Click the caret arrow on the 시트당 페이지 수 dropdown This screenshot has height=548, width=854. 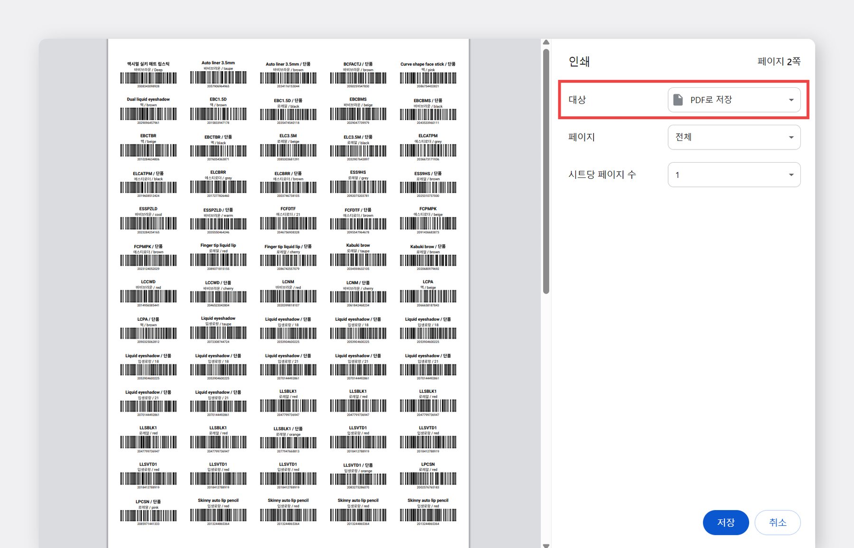[x=791, y=175]
